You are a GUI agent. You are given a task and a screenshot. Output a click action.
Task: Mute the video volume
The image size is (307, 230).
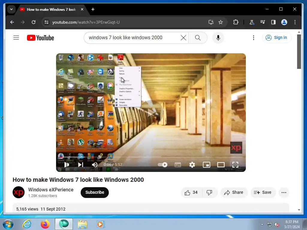(94, 165)
